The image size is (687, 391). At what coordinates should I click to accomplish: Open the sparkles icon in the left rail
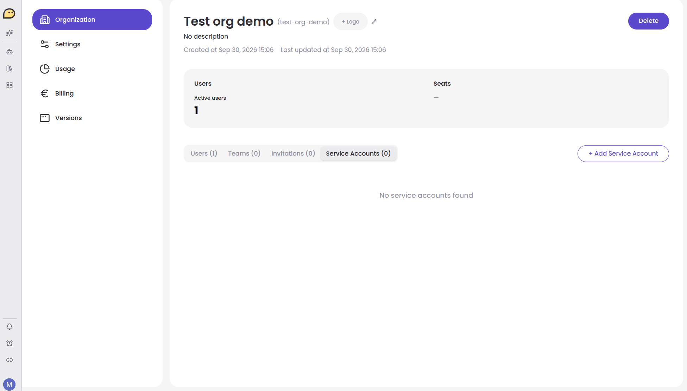10,33
